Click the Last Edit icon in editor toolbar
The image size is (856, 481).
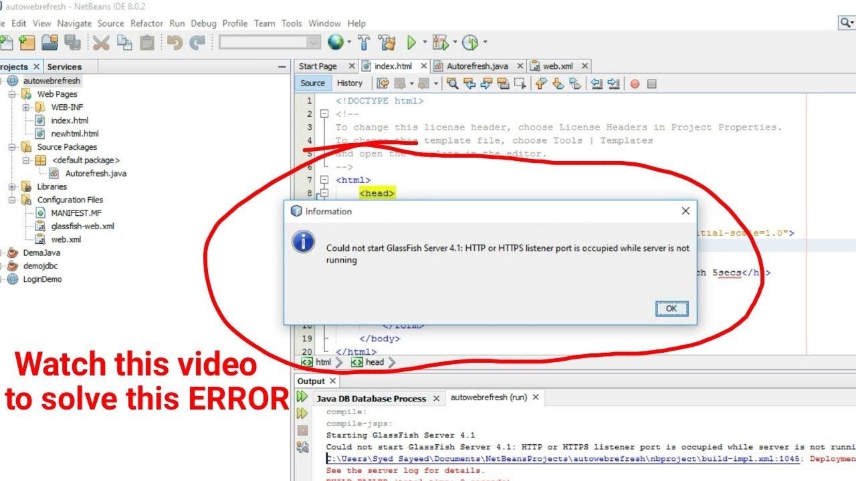point(383,84)
